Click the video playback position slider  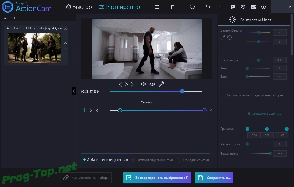pyautogui.click(x=156, y=91)
